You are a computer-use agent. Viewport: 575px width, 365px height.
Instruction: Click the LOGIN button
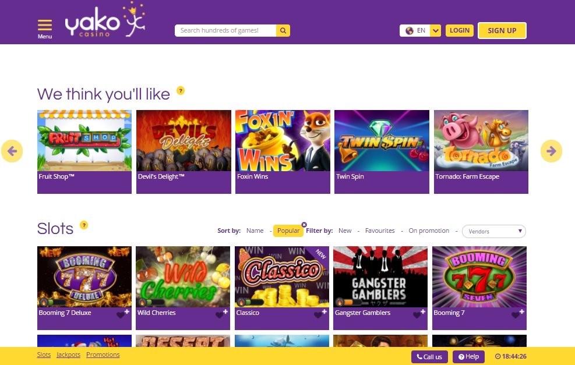[x=460, y=30]
